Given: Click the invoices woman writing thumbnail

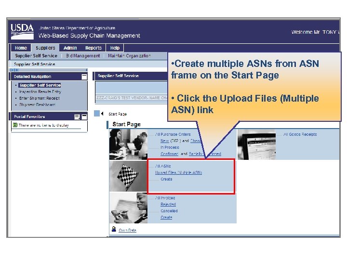Looking at the screenshot, I should point(128,208).
